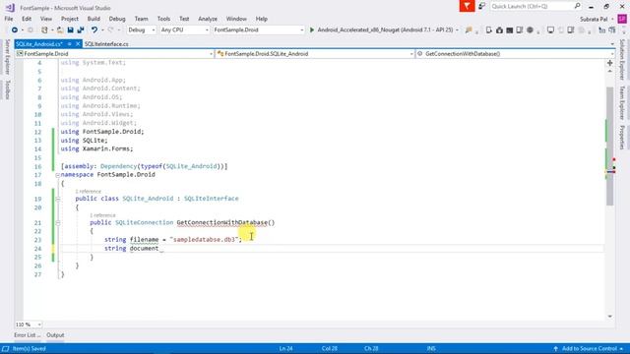The width and height of the screenshot is (630, 354).
Task: Open the Android emulator target dropdown arrow
Action: tap(457, 30)
